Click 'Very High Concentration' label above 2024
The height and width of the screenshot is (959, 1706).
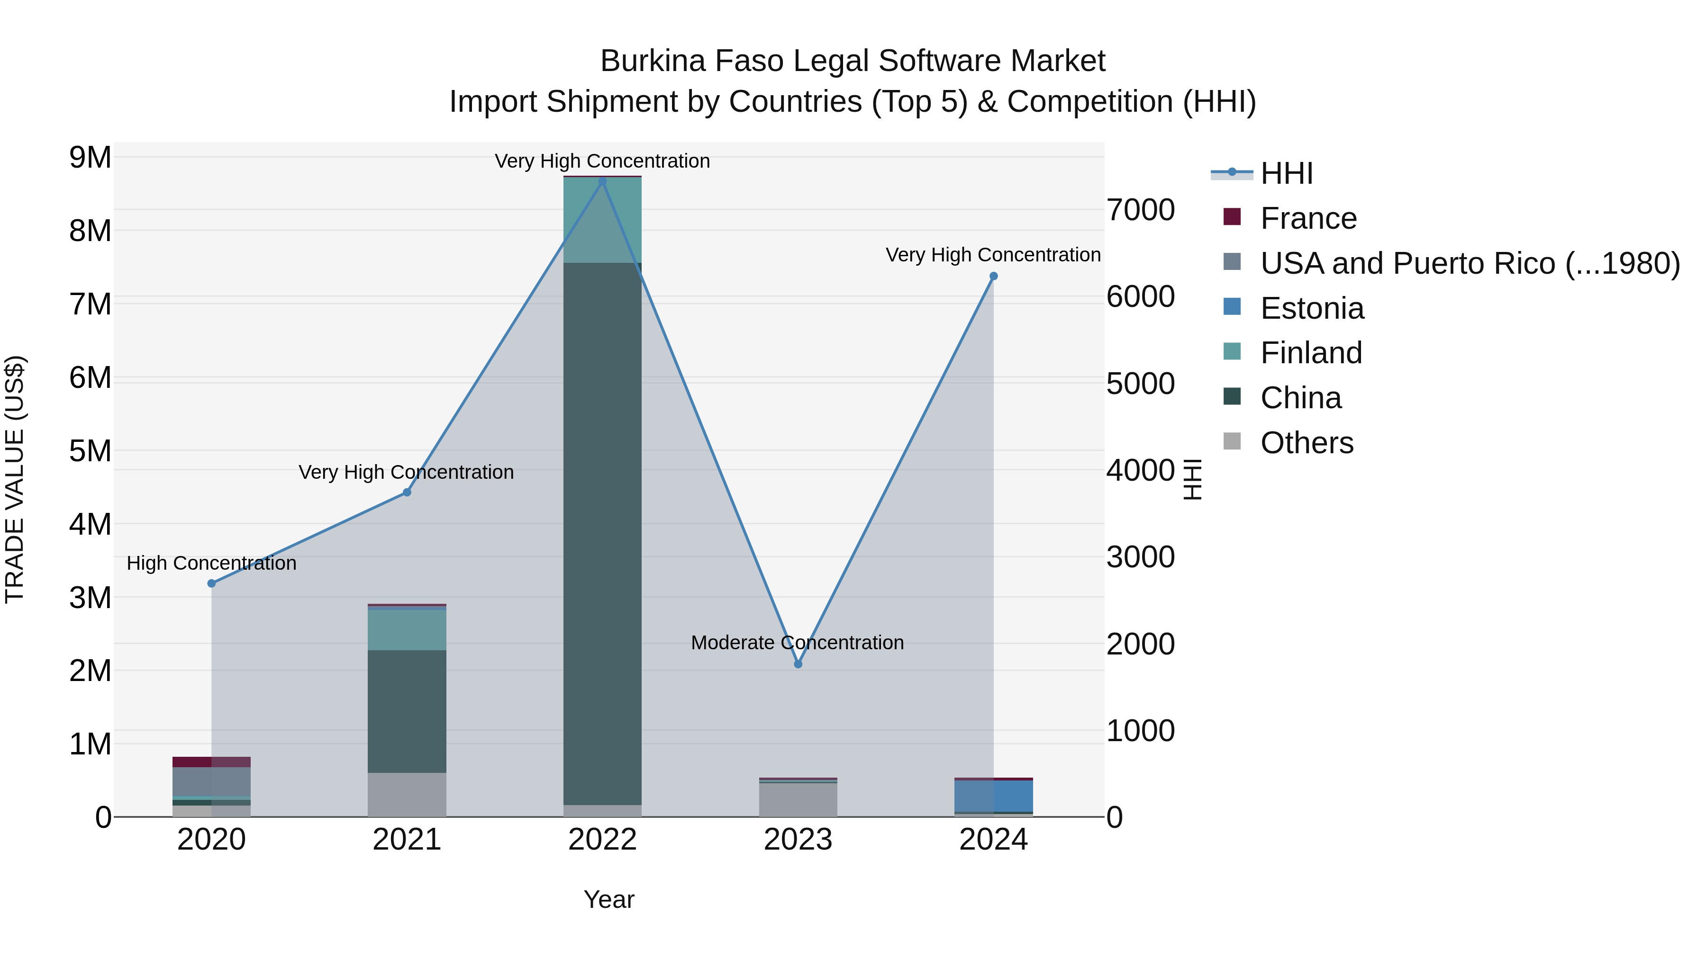993,255
